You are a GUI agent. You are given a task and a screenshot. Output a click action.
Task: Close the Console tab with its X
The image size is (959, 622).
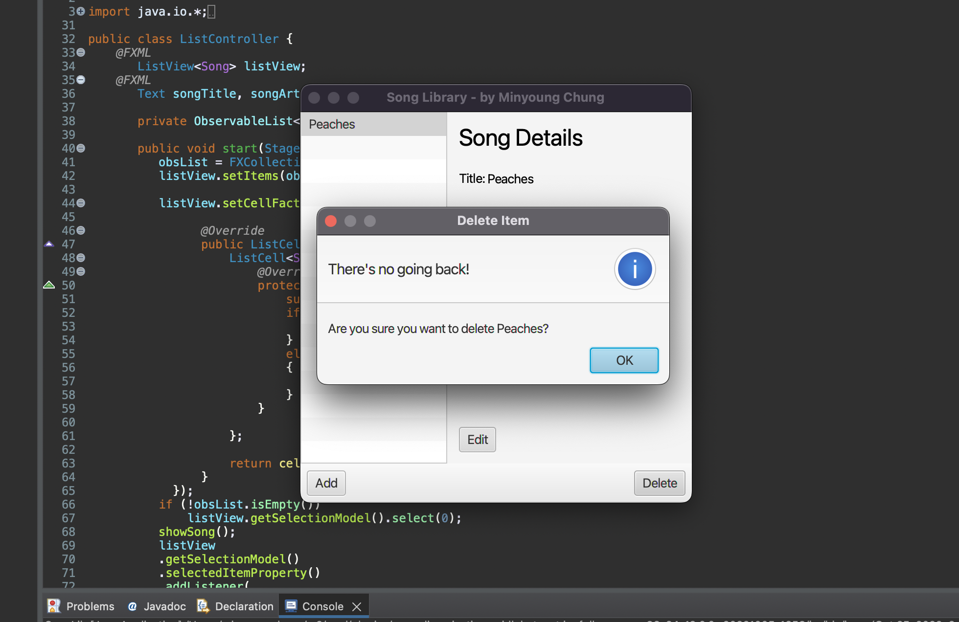tap(357, 606)
